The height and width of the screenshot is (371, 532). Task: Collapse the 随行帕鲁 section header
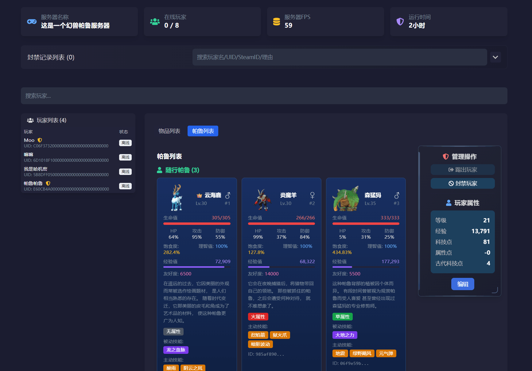pos(177,170)
